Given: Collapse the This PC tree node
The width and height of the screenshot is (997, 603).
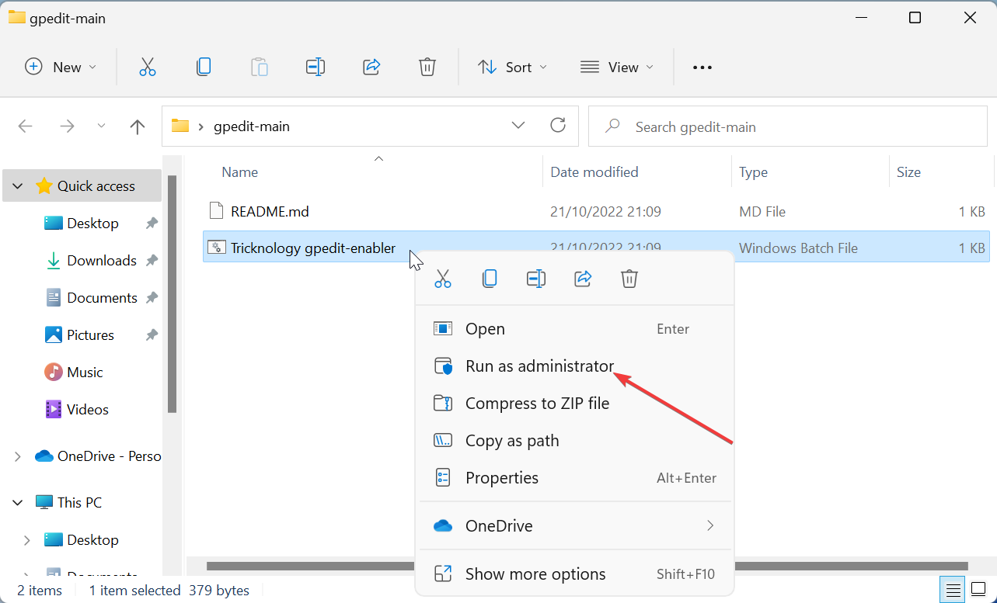Looking at the screenshot, I should [x=17, y=503].
